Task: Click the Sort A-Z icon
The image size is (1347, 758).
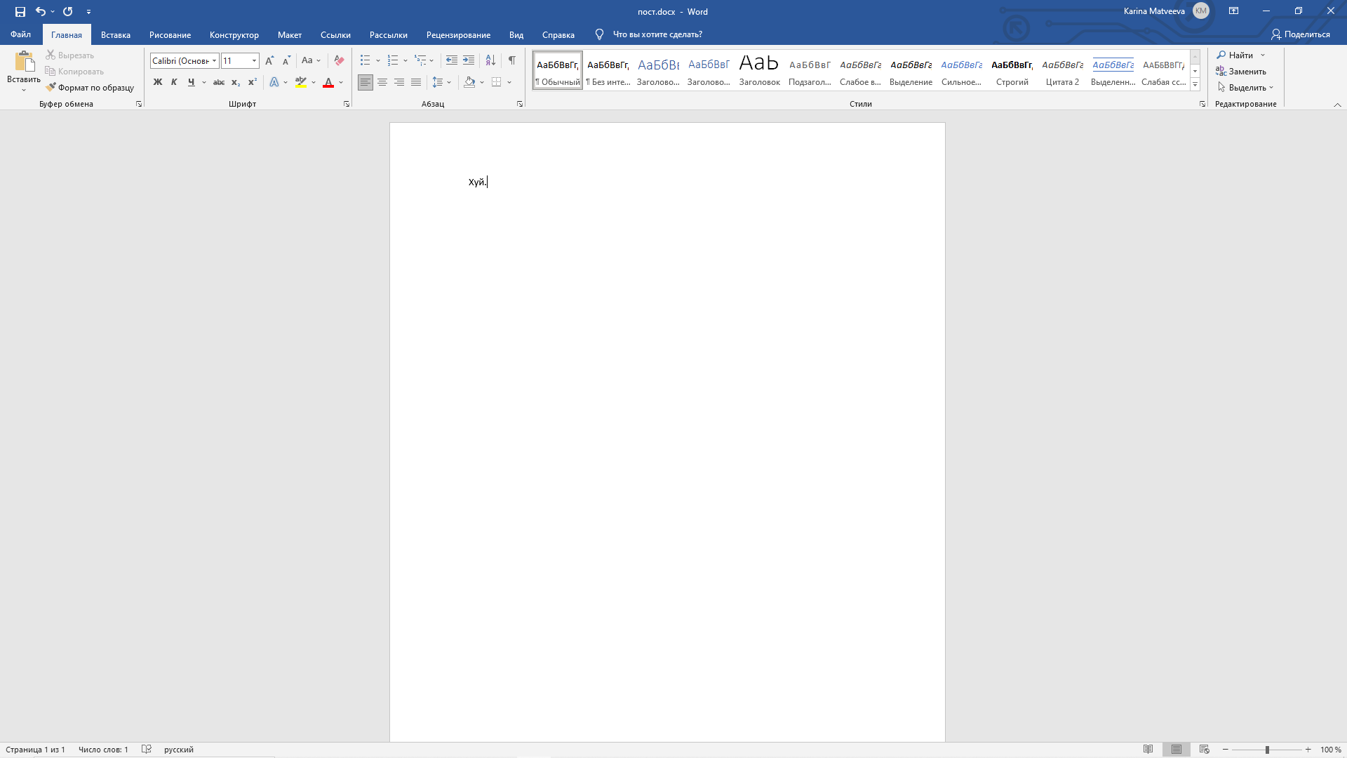Action: click(490, 60)
